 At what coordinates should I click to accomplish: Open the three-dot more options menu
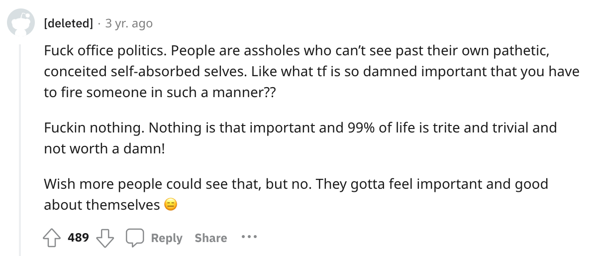(x=248, y=237)
